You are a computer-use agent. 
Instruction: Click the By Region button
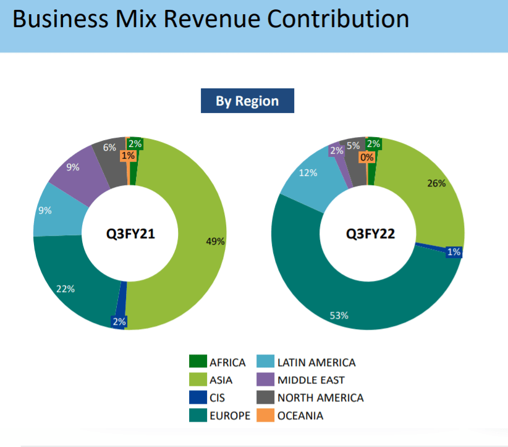pos(247,101)
